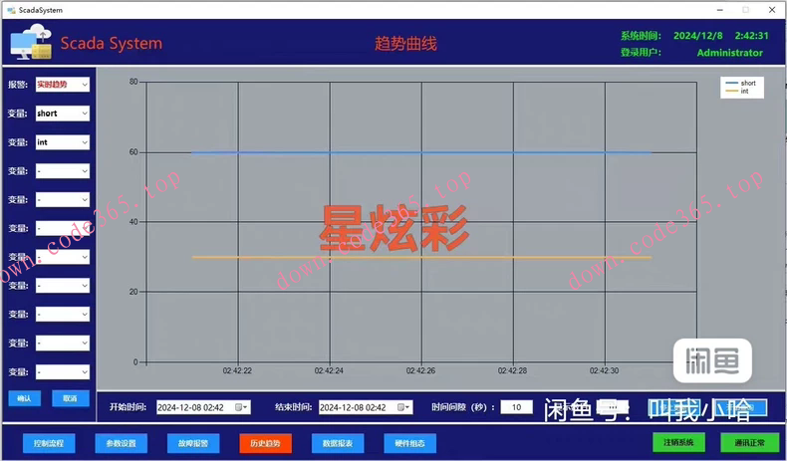Click the 02:42:26 time axis label
Viewport: 787px width, 461px height.
coord(420,370)
